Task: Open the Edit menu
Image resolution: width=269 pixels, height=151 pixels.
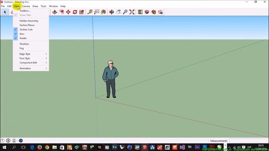Action: [x=9, y=6]
